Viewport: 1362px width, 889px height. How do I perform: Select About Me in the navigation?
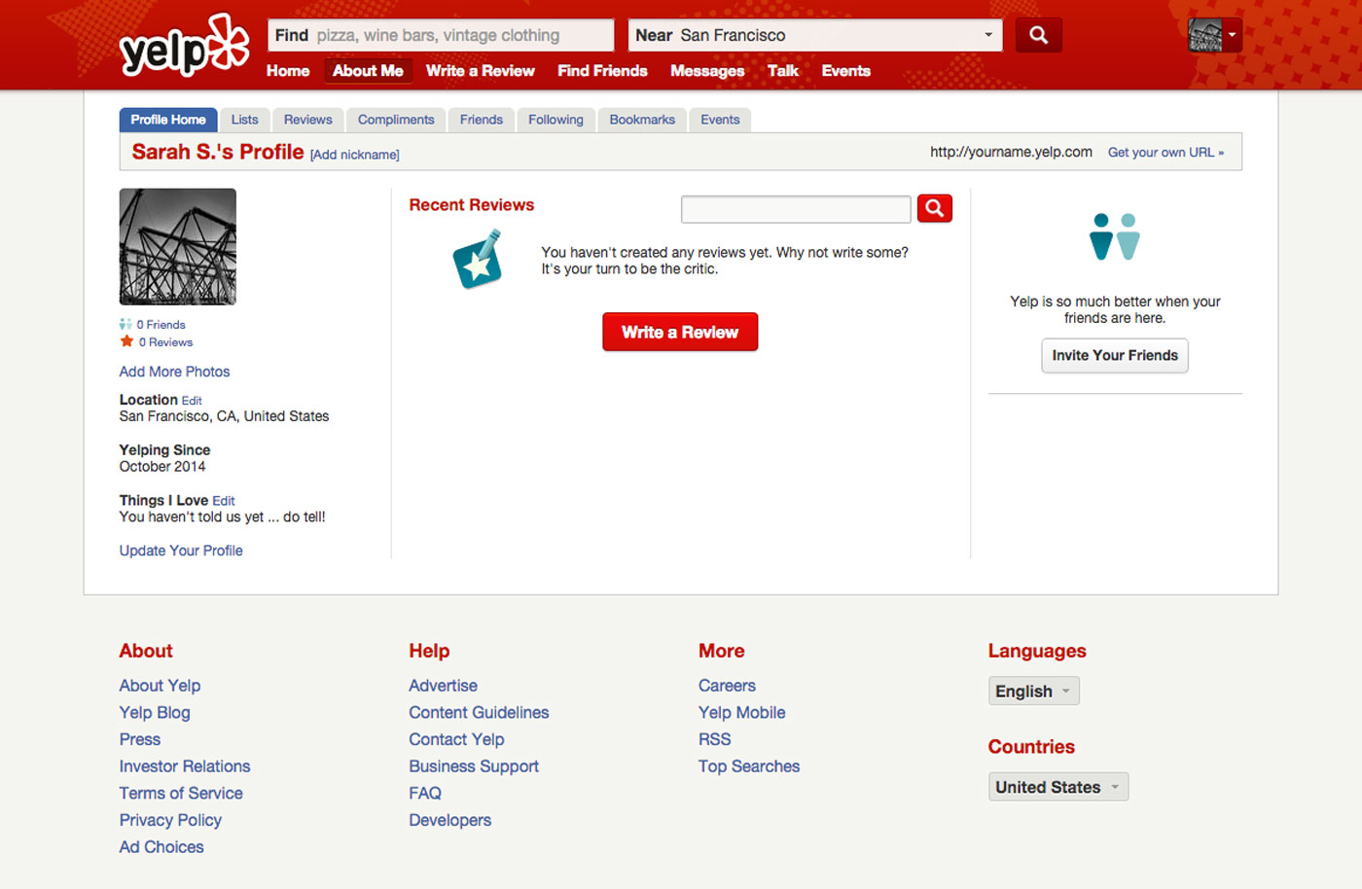(x=368, y=71)
